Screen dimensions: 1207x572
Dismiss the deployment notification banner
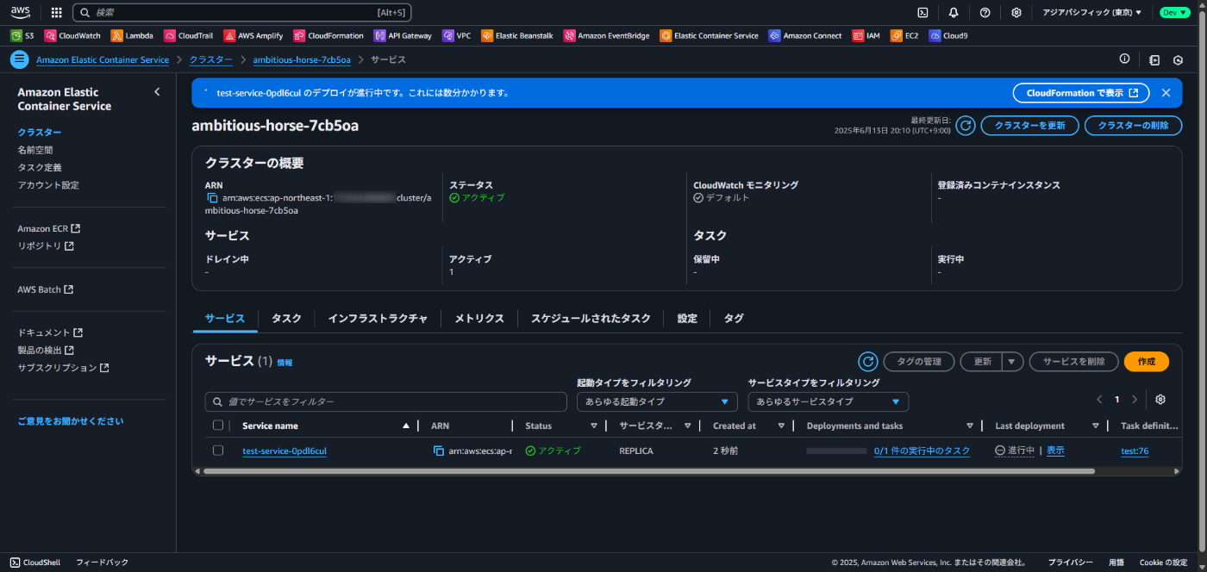point(1166,92)
